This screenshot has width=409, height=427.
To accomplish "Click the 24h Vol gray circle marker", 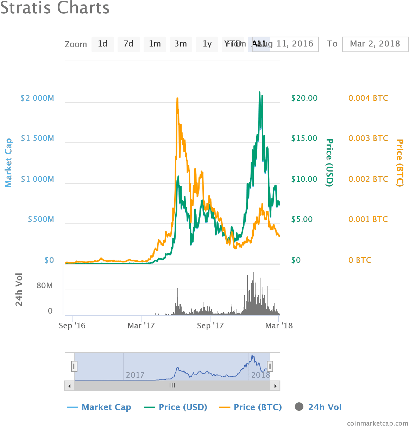I will coord(299,407).
